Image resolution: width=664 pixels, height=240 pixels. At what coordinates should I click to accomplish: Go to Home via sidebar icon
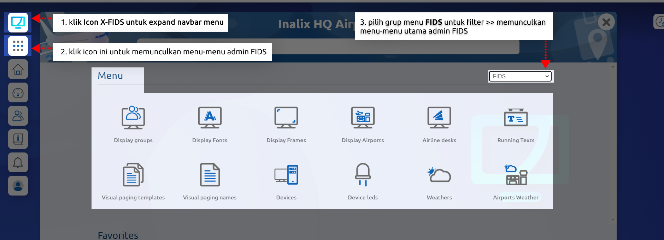point(18,70)
